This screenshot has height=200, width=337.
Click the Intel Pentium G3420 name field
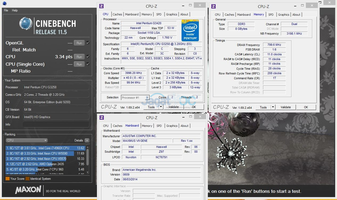(x=149, y=23)
